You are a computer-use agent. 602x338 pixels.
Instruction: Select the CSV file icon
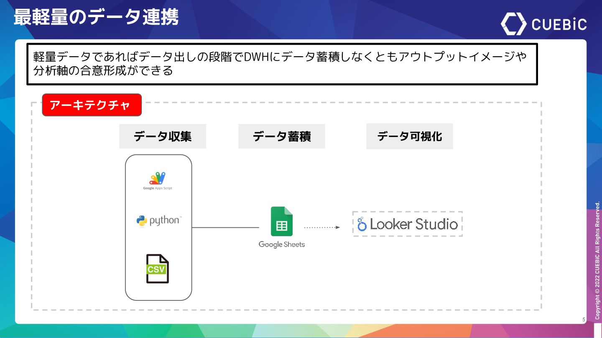click(157, 269)
